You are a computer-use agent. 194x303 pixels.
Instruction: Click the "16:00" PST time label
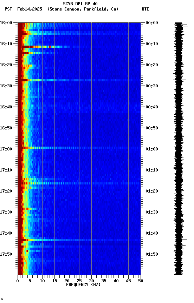click(6, 23)
